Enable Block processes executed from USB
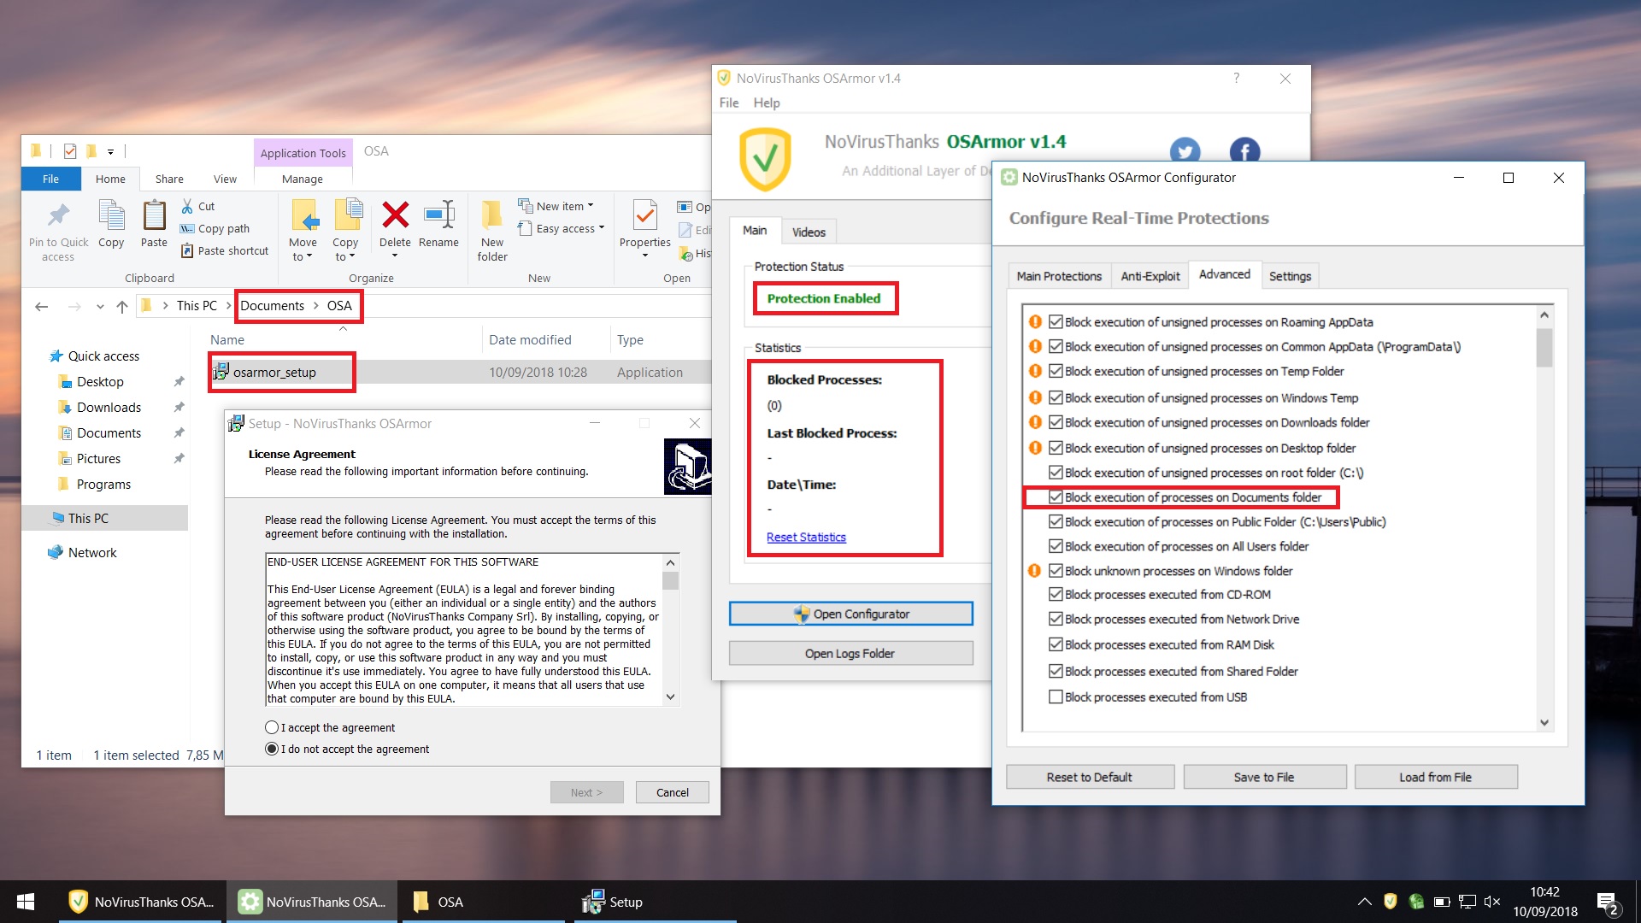The width and height of the screenshot is (1641, 923). [1056, 697]
